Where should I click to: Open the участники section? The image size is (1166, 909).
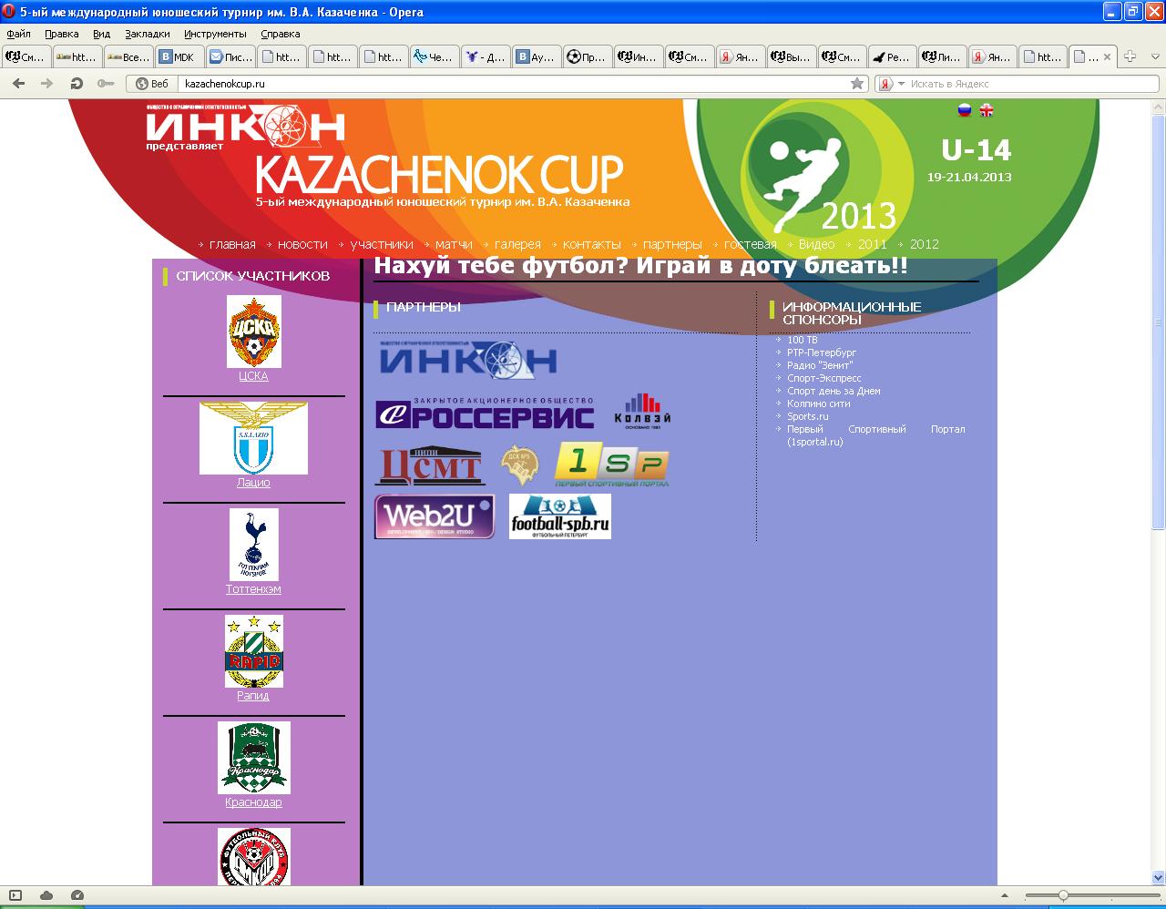pyautogui.click(x=382, y=244)
